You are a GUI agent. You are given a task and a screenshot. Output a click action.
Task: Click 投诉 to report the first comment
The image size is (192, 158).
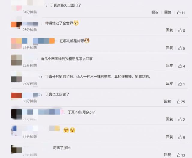coord(155,12)
